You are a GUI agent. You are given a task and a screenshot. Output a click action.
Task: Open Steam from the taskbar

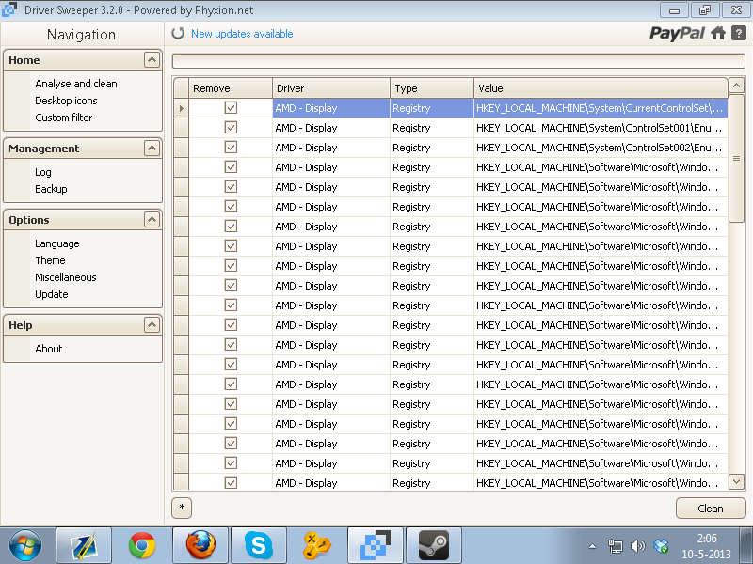coord(434,545)
